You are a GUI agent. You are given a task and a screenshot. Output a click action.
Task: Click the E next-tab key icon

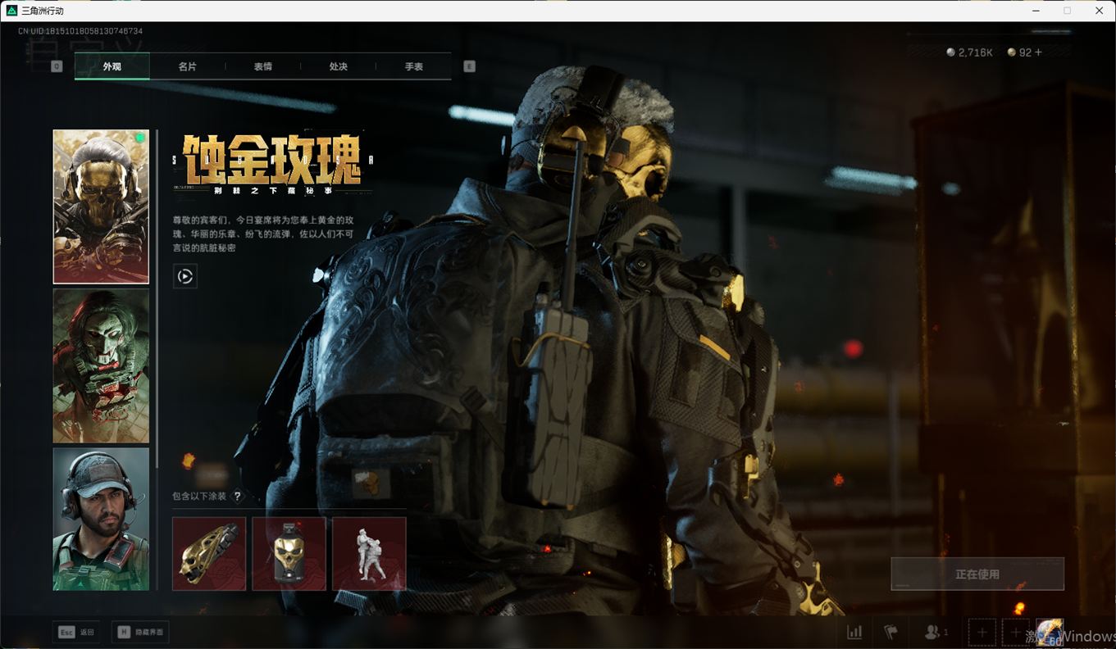click(470, 66)
